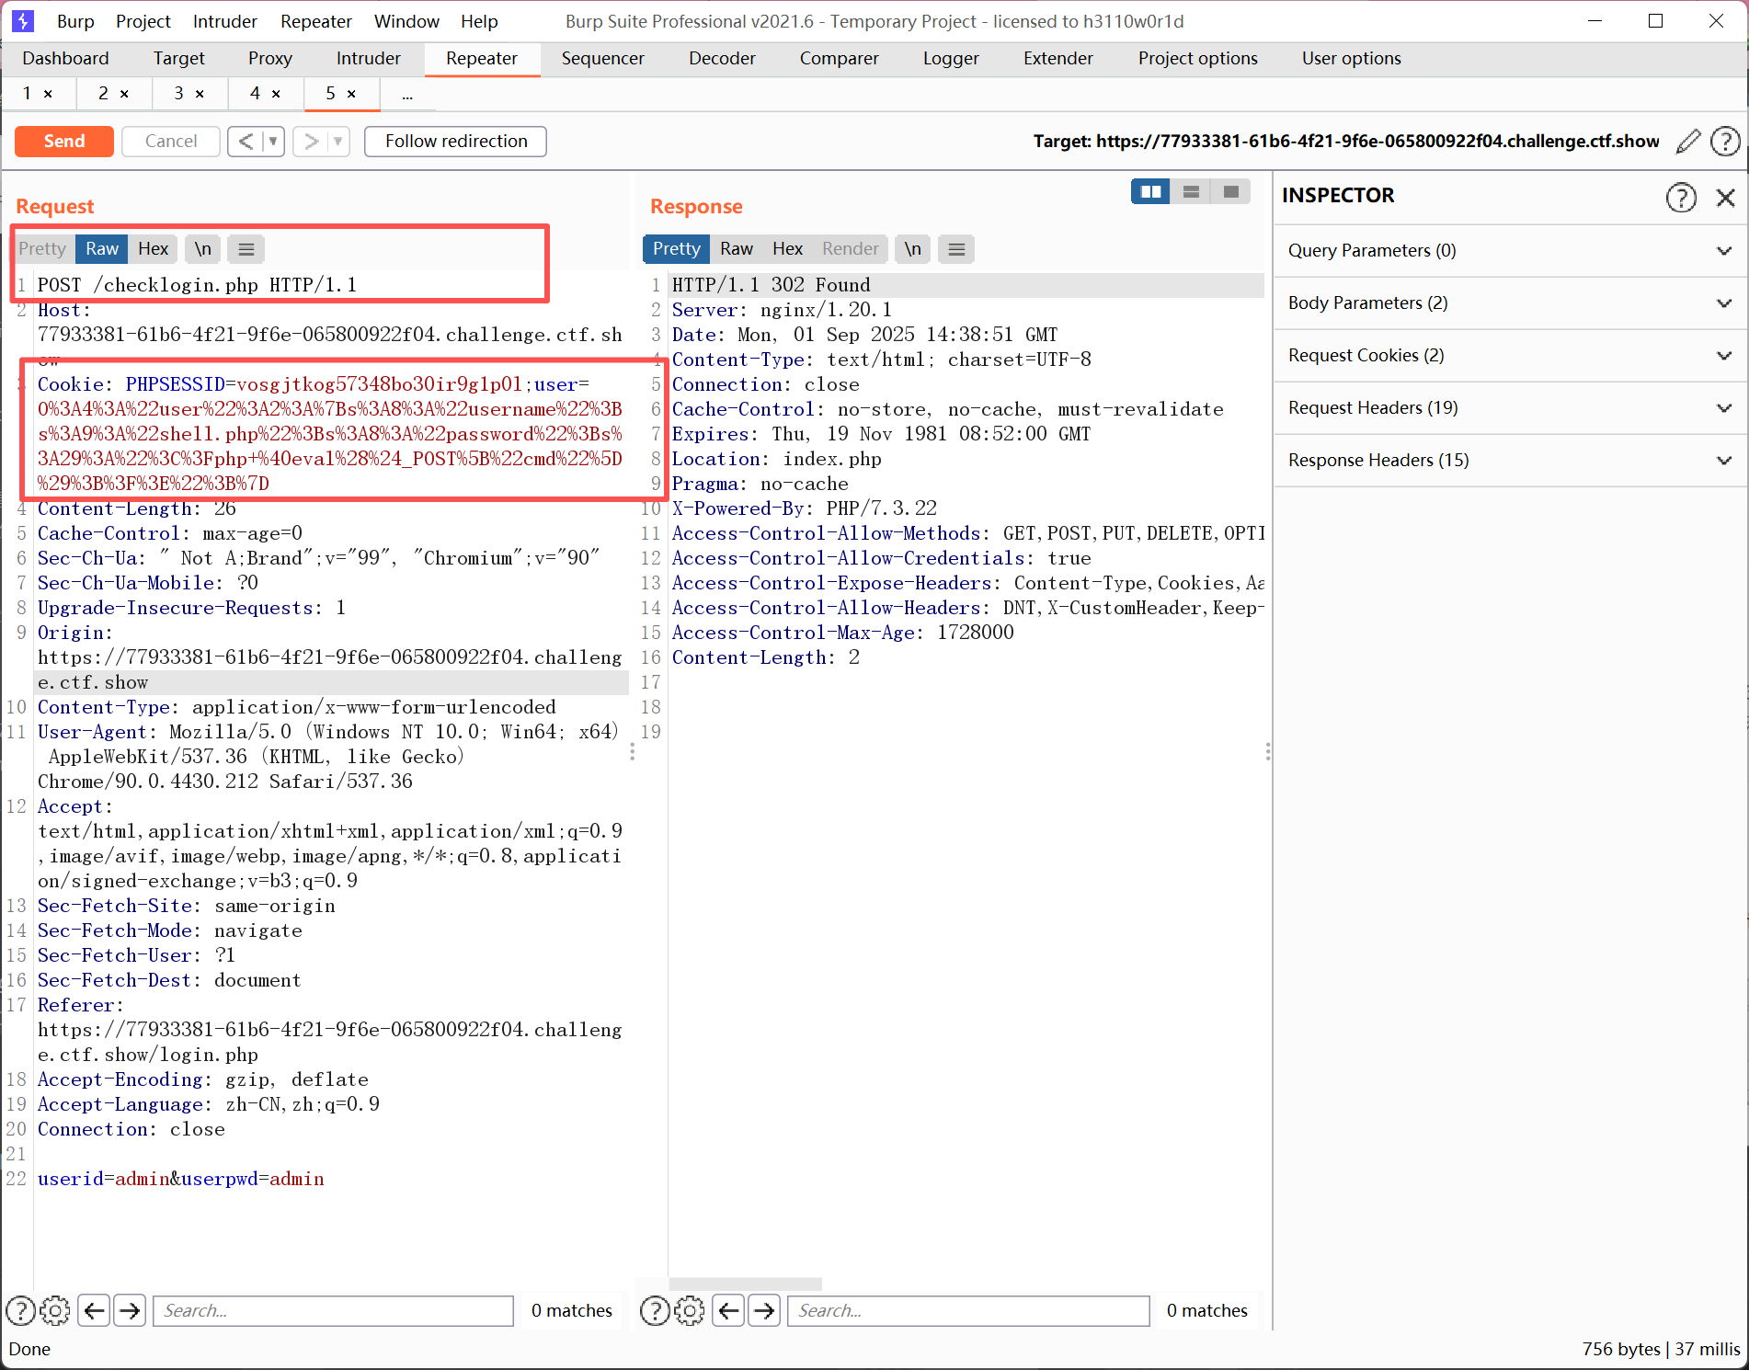Close Repeater tab 1
The width and height of the screenshot is (1749, 1370).
pyautogui.click(x=48, y=94)
